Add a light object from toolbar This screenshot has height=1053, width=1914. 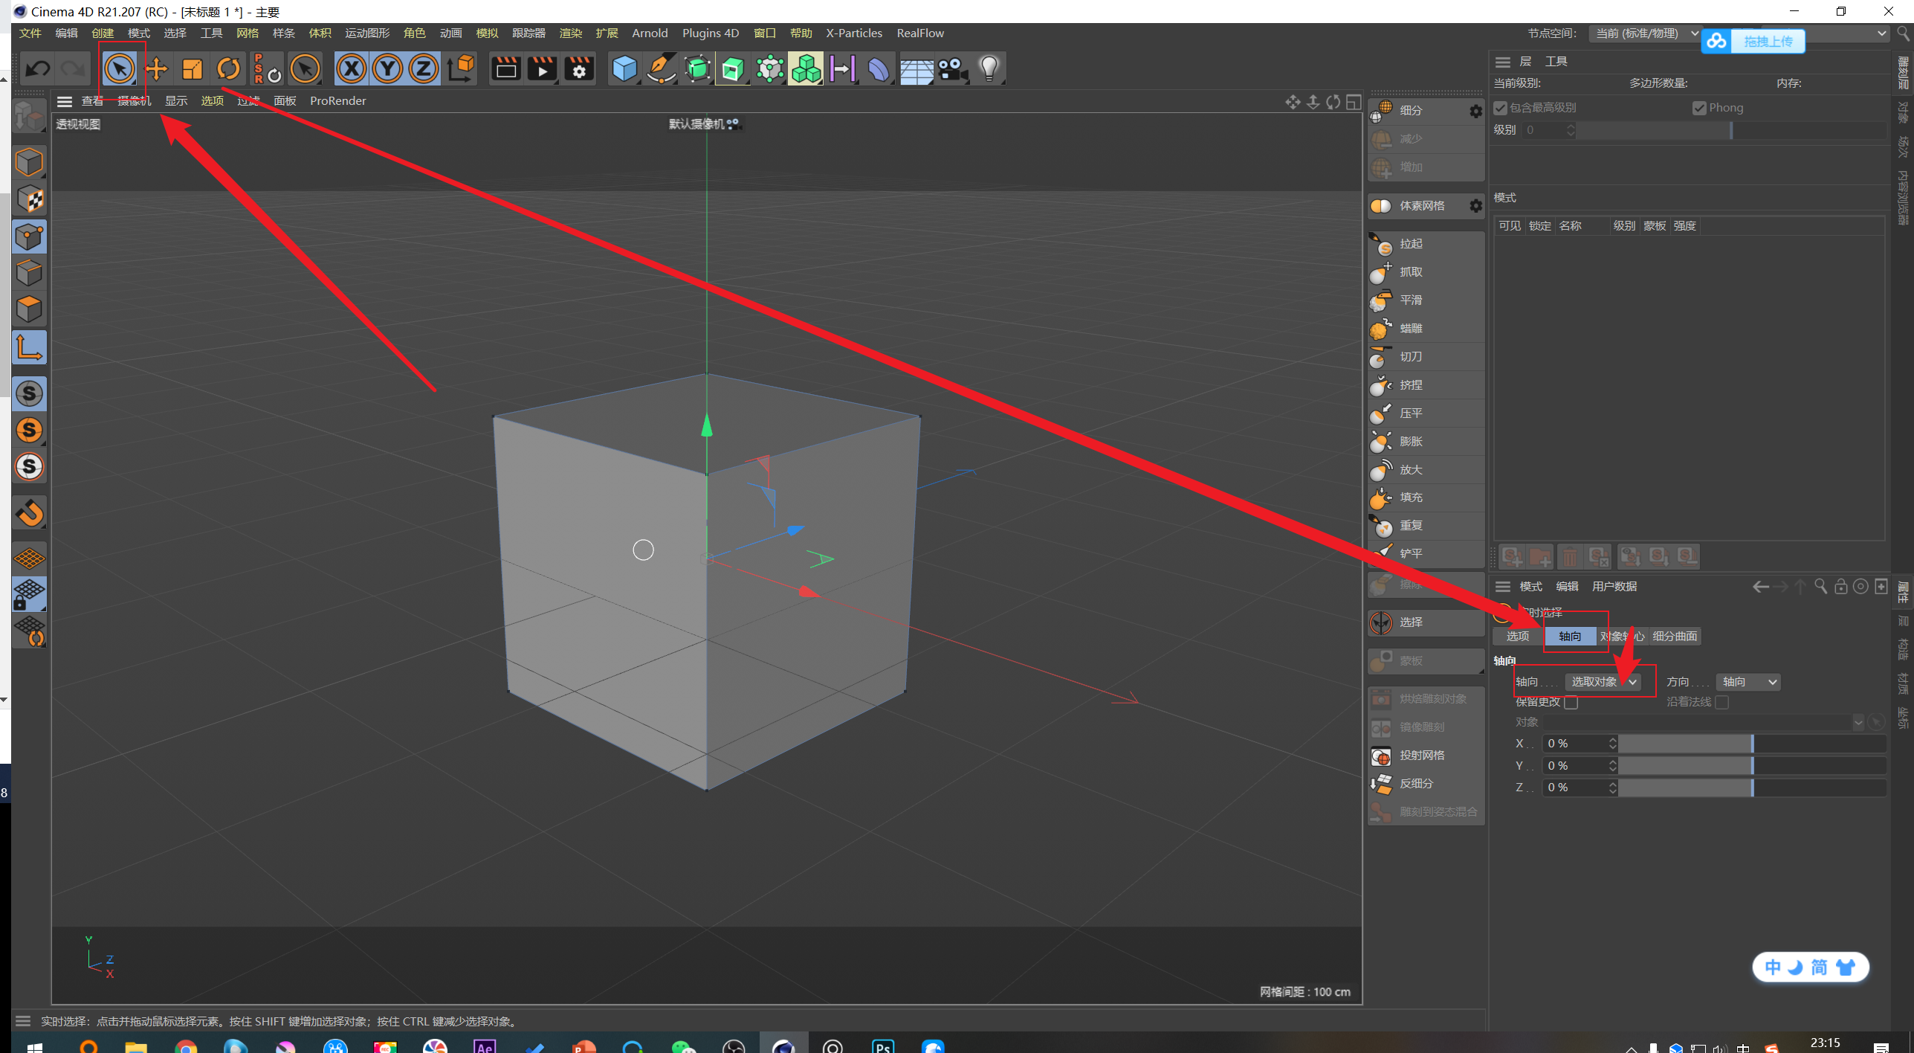[x=989, y=69]
